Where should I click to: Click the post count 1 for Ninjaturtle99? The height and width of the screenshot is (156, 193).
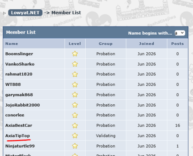point(178,146)
